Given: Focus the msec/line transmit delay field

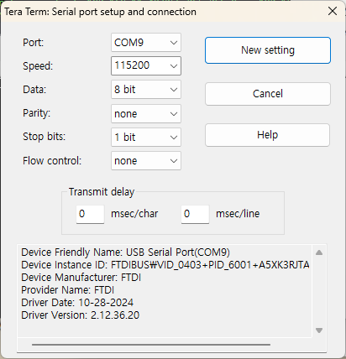Looking at the screenshot, I should (x=195, y=214).
